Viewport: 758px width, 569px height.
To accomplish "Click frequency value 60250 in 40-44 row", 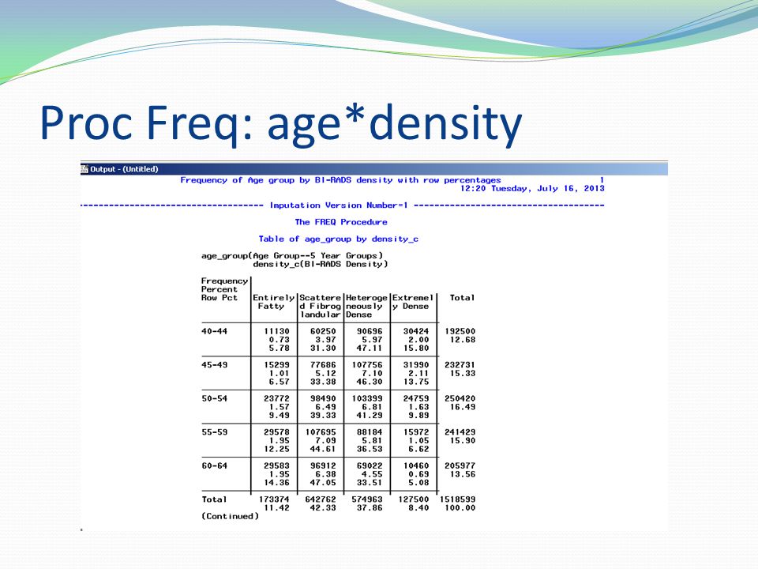I will click(x=323, y=331).
